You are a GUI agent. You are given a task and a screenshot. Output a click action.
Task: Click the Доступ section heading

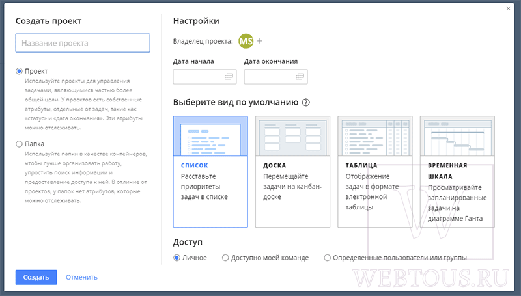pos(188,242)
